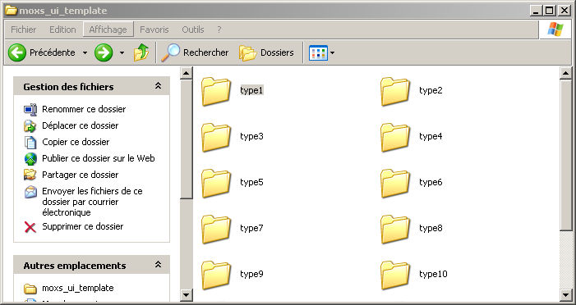The image size is (576, 305).
Task: Click the Déplacer ce dossier icon
Action: [30, 126]
